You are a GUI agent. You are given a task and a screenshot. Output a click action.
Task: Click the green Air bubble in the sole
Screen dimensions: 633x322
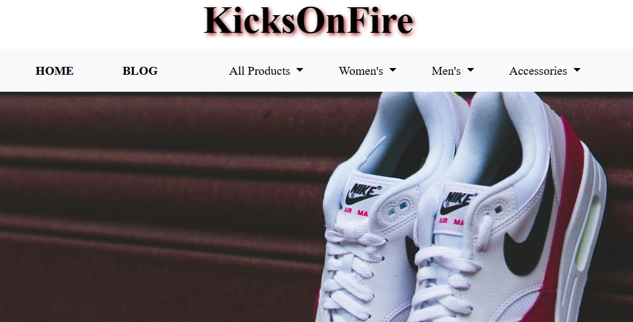click(588, 233)
